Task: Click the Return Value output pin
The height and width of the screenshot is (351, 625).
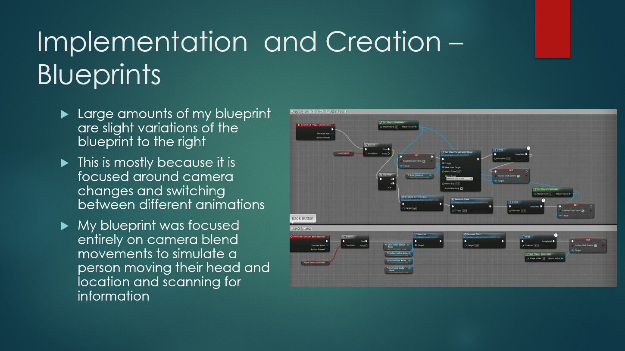Action: tap(415, 127)
